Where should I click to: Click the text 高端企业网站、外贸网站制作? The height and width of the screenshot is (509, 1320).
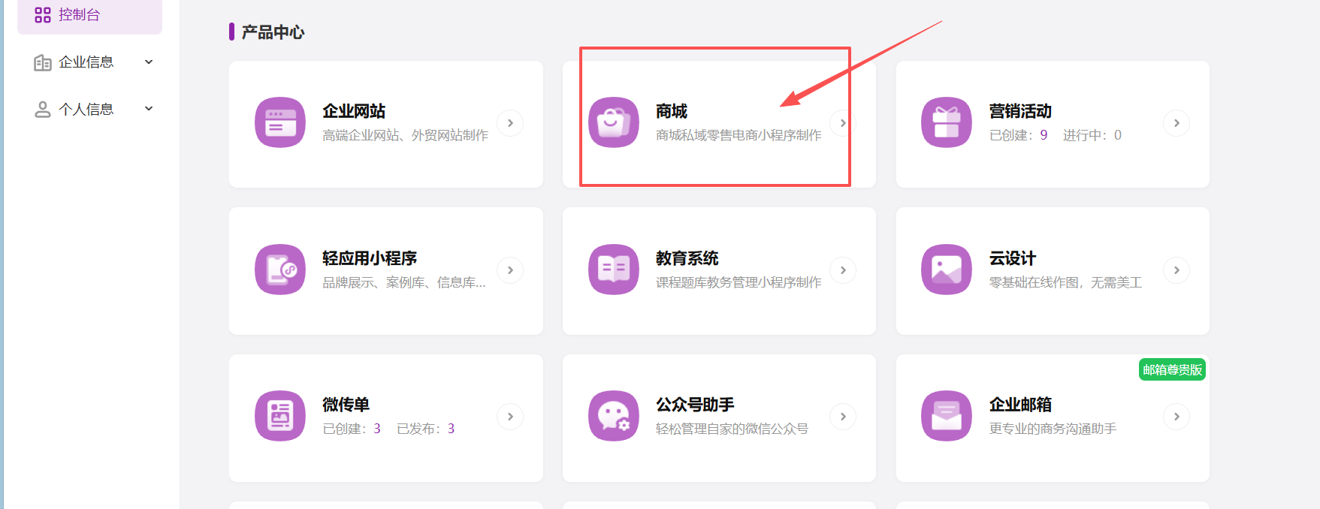406,135
